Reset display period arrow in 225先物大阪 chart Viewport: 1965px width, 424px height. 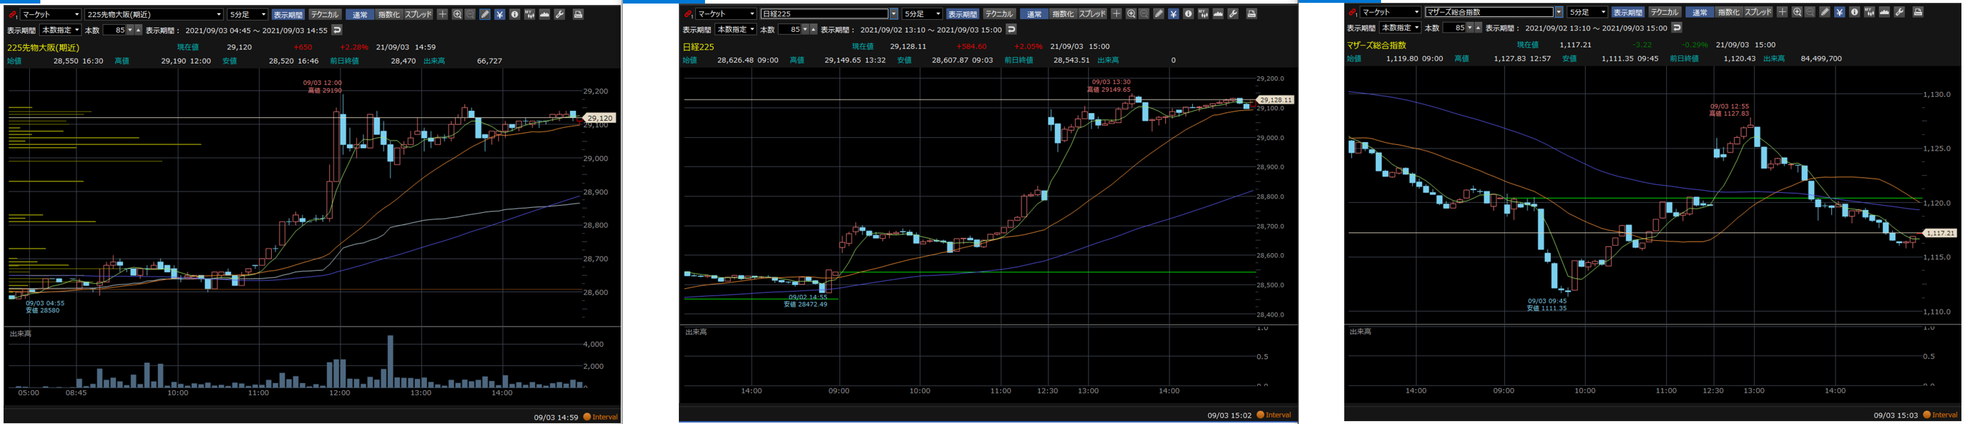click(x=337, y=30)
